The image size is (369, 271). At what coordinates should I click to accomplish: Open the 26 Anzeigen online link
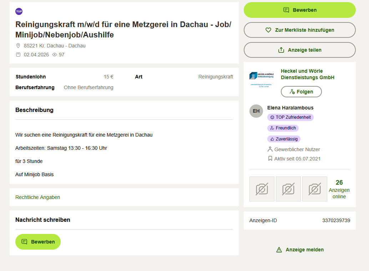[339, 189]
